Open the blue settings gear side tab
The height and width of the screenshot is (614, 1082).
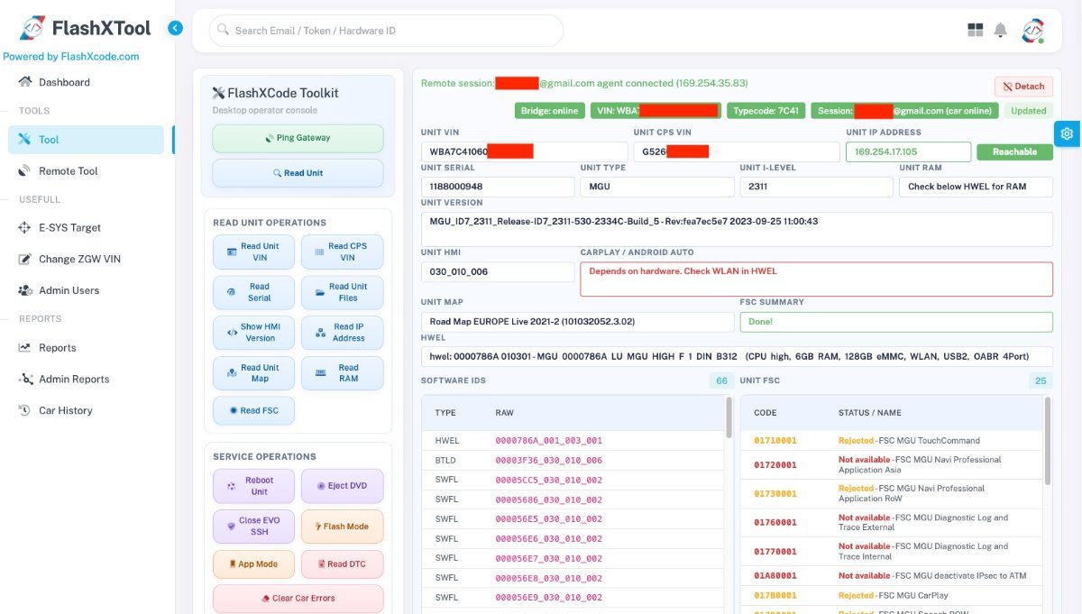coord(1067,133)
